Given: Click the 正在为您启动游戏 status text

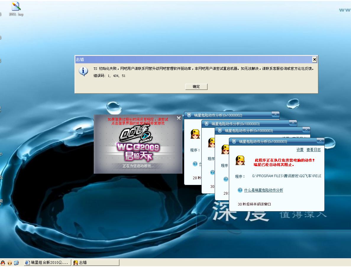Looking at the screenshot, I should (138, 166).
